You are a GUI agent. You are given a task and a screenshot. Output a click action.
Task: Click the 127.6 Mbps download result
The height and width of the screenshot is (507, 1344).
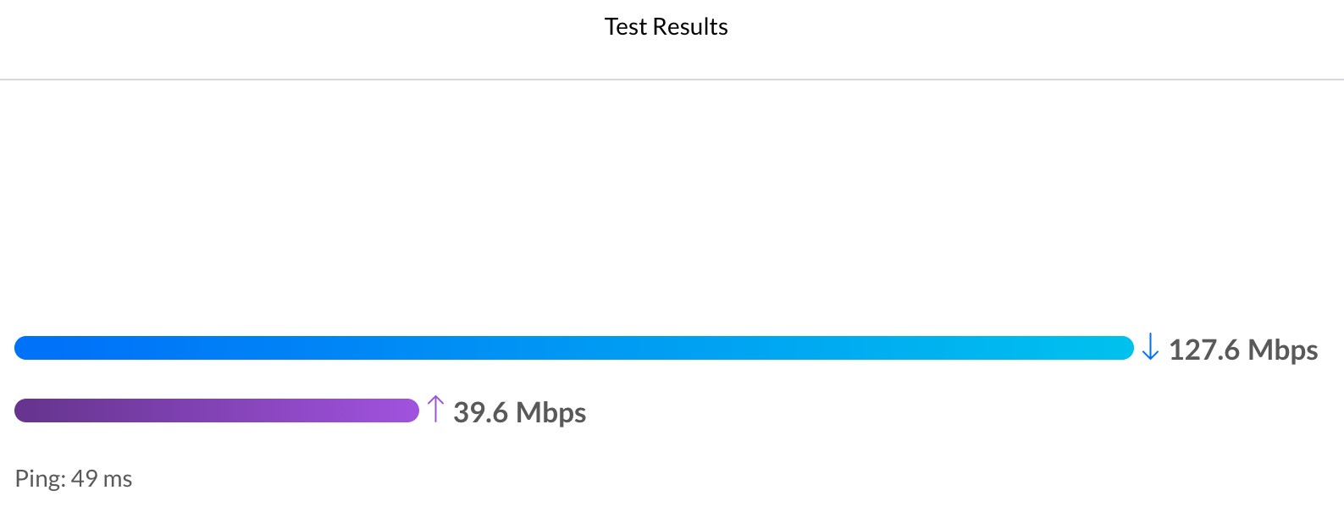(x=1243, y=350)
